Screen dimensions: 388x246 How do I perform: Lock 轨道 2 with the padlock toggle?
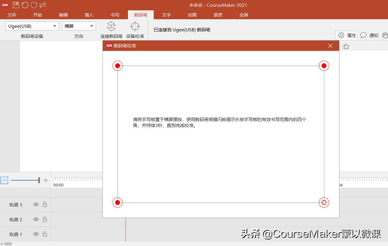(x=44, y=219)
